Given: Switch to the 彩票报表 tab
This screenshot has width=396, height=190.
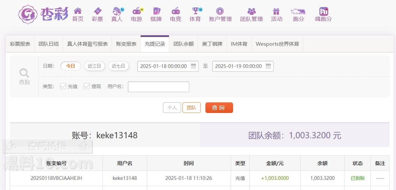Looking at the screenshot, I should click(x=20, y=44).
